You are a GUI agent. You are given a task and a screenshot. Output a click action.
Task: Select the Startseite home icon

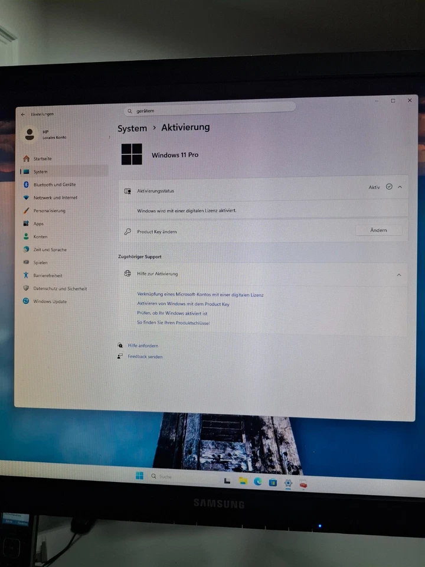pyautogui.click(x=27, y=158)
